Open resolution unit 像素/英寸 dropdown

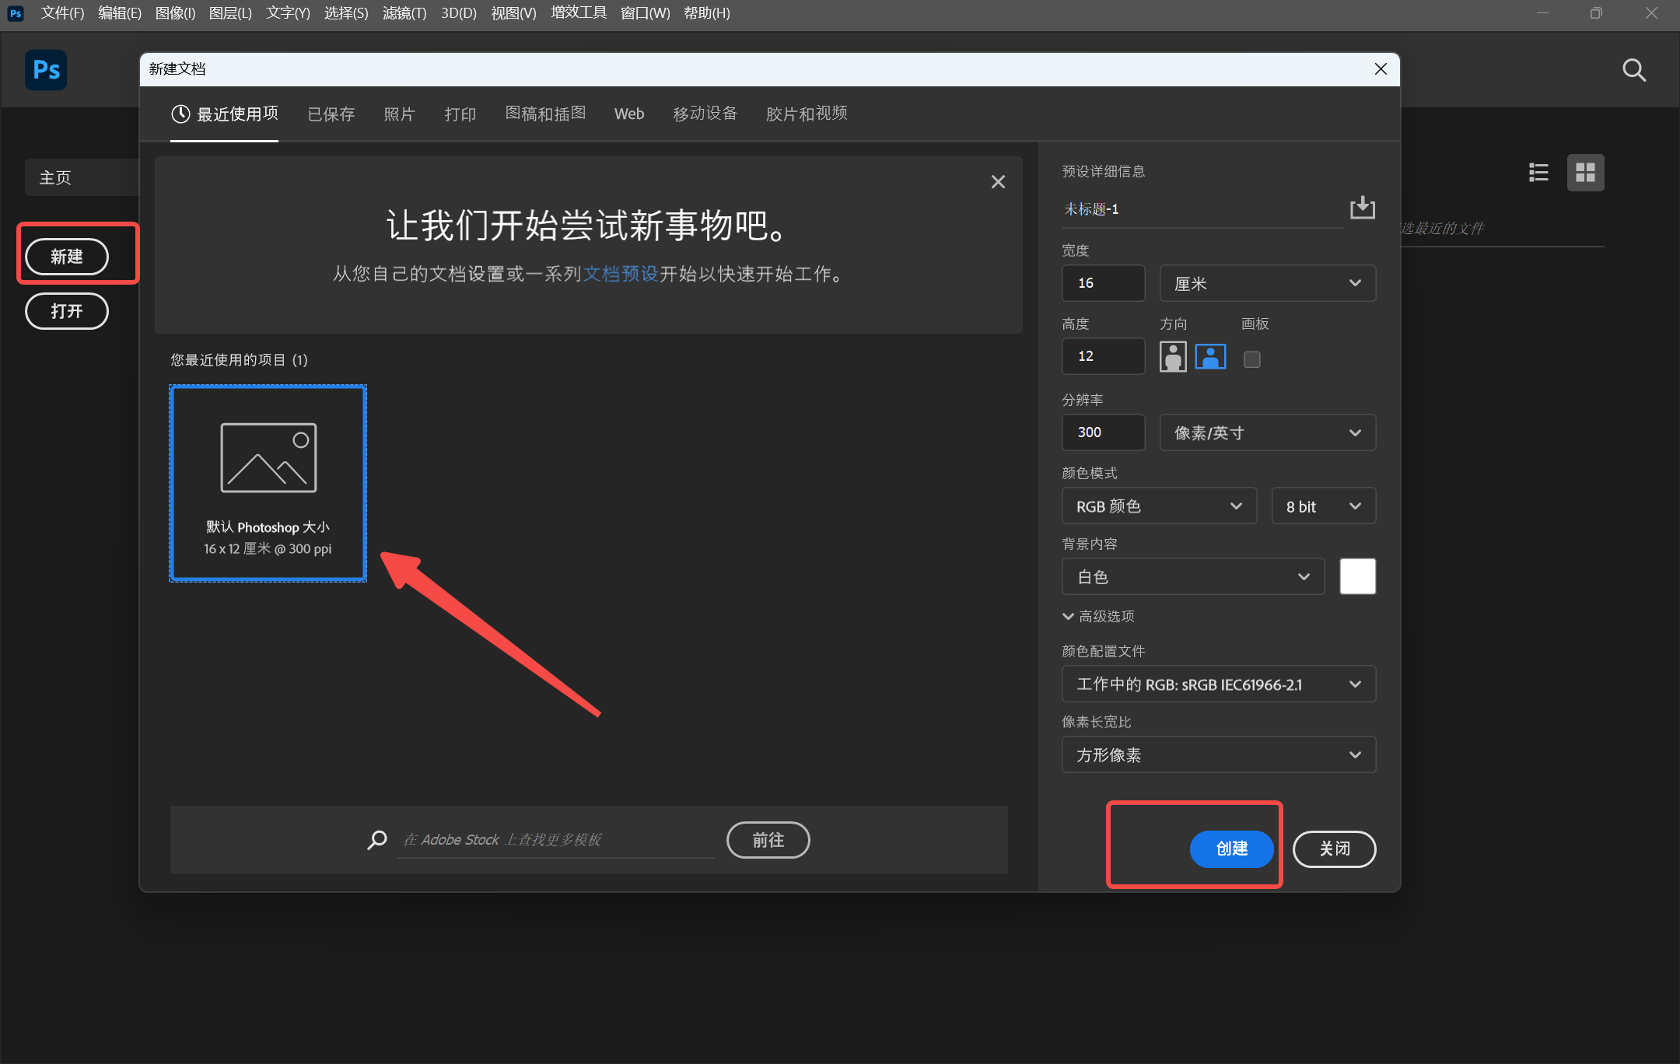(x=1268, y=432)
